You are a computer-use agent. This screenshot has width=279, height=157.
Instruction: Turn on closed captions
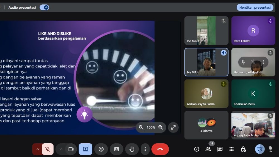tap(117, 149)
